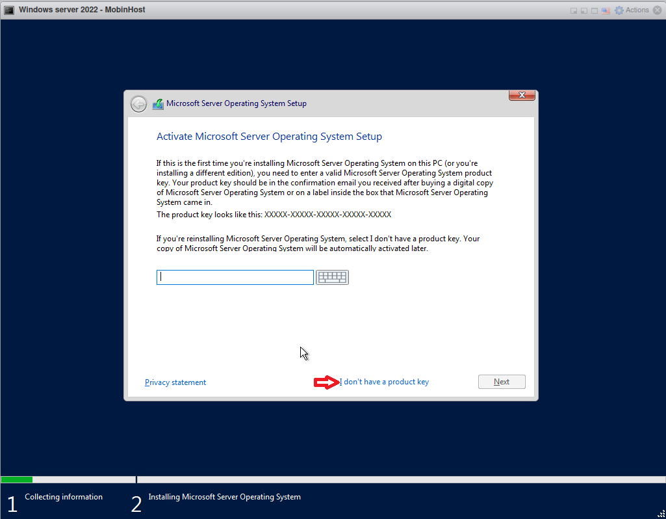The image size is (666, 519).
Task: Click window layout icon with bottom-right square
Action: [574, 10]
